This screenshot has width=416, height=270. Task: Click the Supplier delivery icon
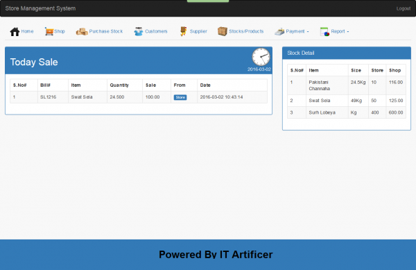[183, 31]
